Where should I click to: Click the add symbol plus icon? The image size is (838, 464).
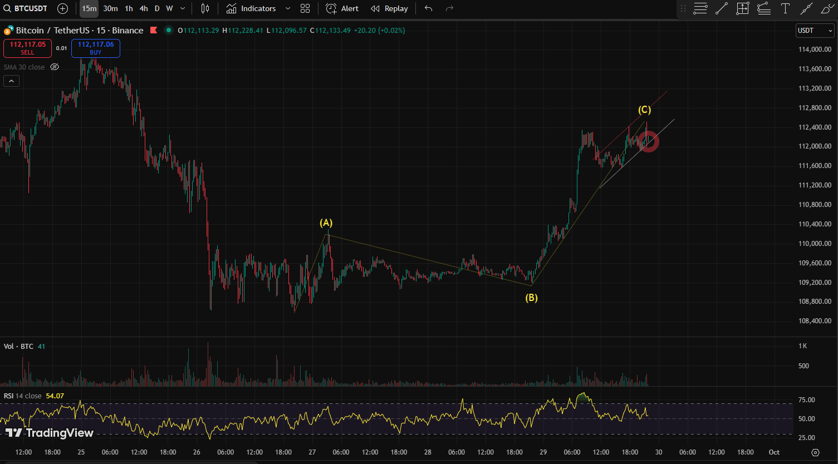point(63,8)
